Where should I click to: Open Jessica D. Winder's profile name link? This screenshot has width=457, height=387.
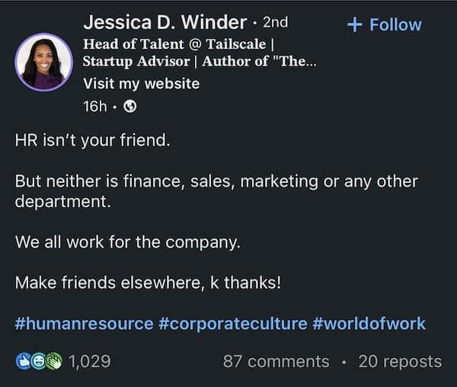click(165, 22)
